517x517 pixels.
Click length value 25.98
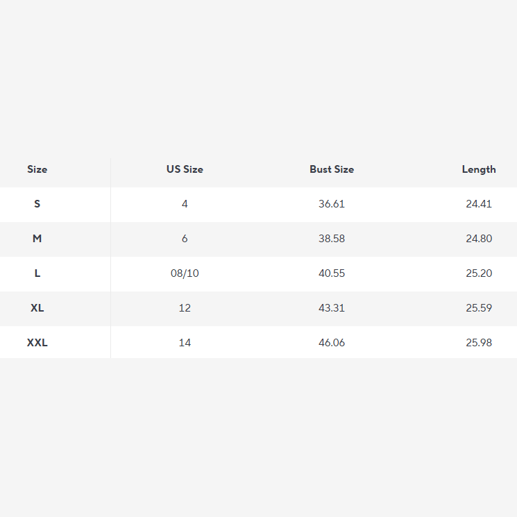pos(479,343)
